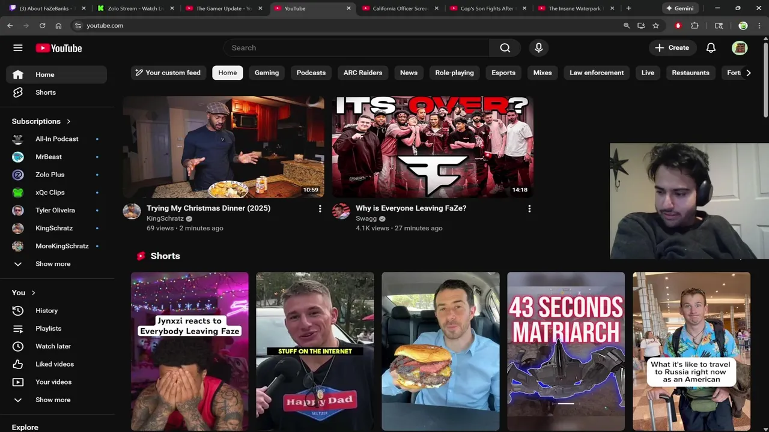Open All-In Podcast subscription
Screen dimensions: 769x432
pos(56,139)
